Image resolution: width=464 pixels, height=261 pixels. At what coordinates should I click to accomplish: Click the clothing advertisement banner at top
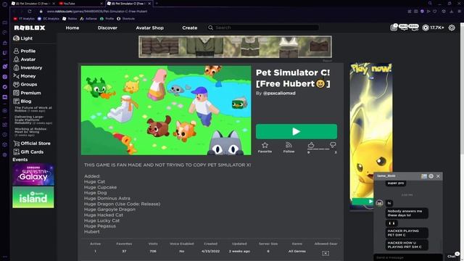(x=235, y=46)
